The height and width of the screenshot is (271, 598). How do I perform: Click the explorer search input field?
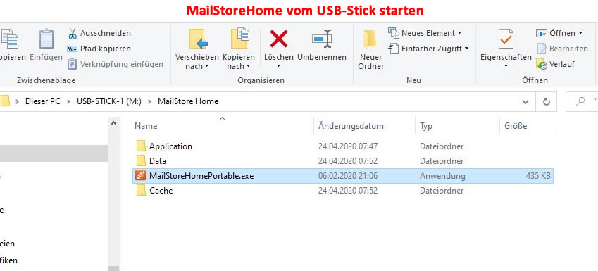[583, 102]
